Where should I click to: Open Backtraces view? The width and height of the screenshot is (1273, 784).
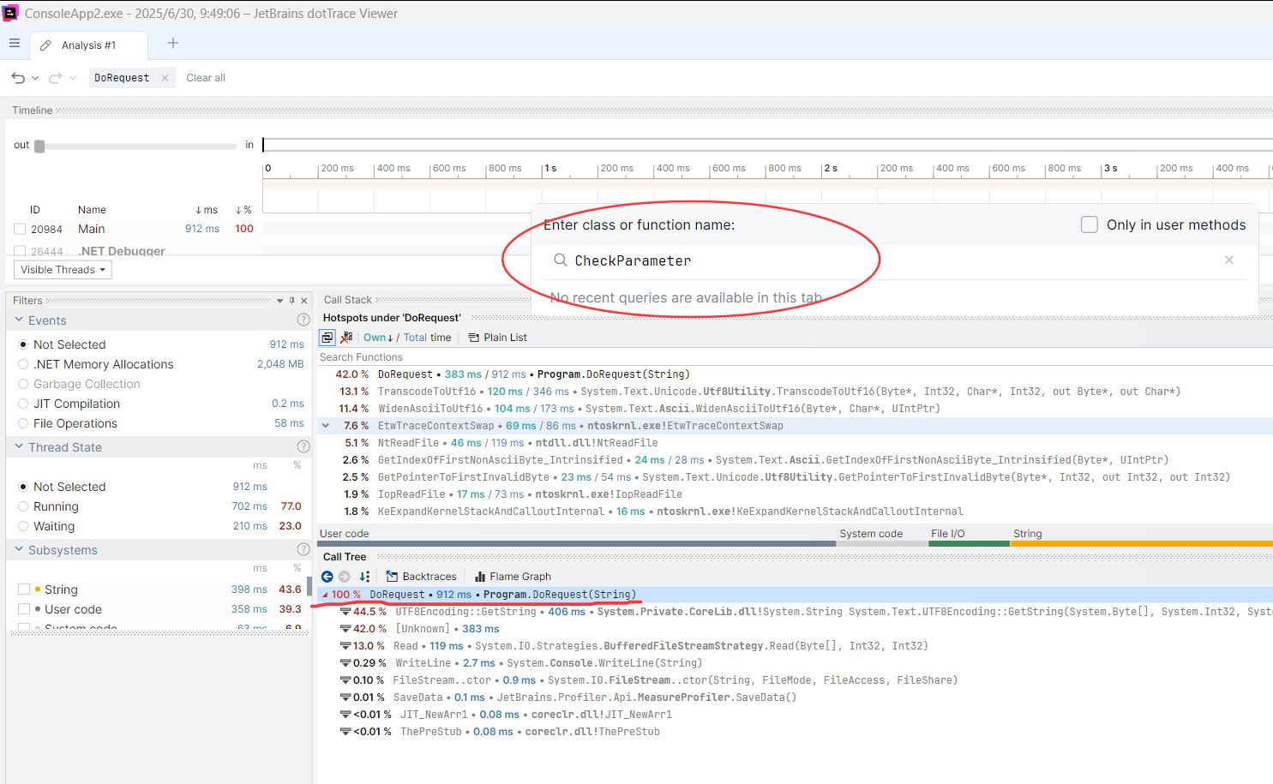click(421, 577)
